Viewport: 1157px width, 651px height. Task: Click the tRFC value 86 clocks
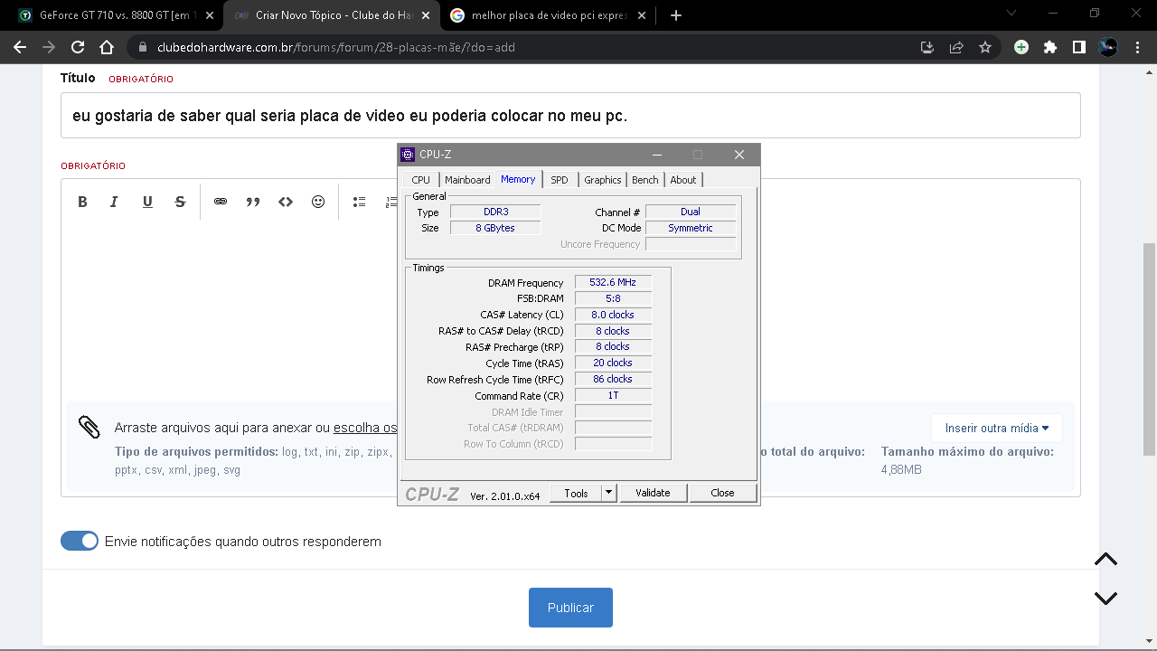tap(613, 379)
